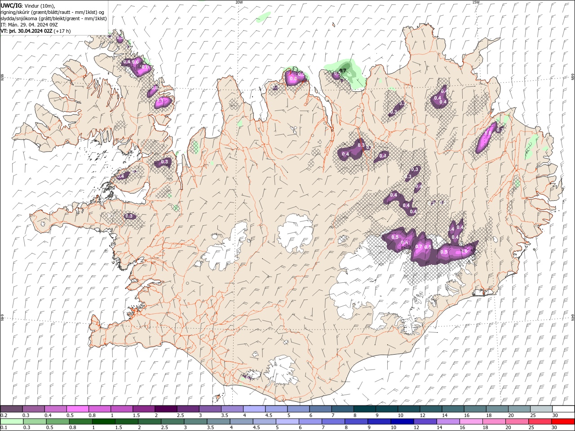This screenshot has width=575, height=431.
Task: Click the bottom-row pink swatch starting at 20
Action: click(x=517, y=422)
